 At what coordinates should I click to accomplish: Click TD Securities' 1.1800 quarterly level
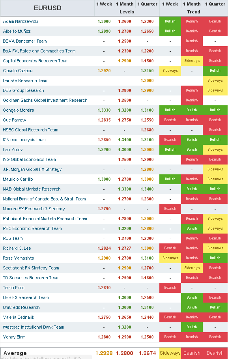point(147,277)
